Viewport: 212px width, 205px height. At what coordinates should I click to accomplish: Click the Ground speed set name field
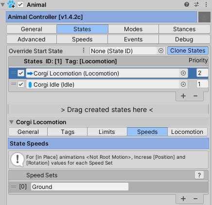tap(80, 186)
